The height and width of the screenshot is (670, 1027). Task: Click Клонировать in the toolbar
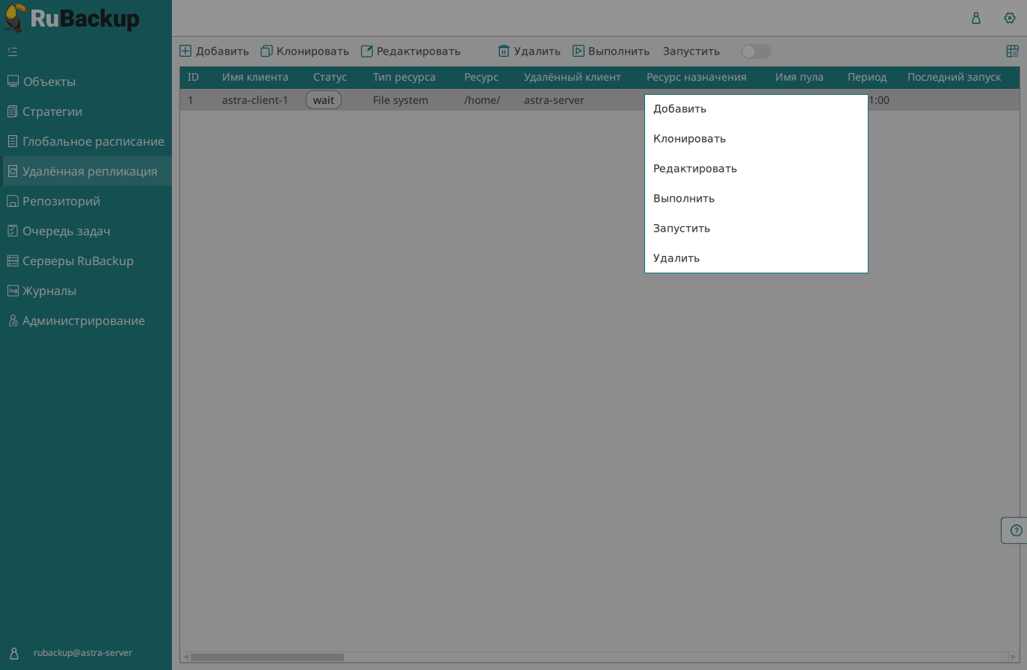coord(305,52)
